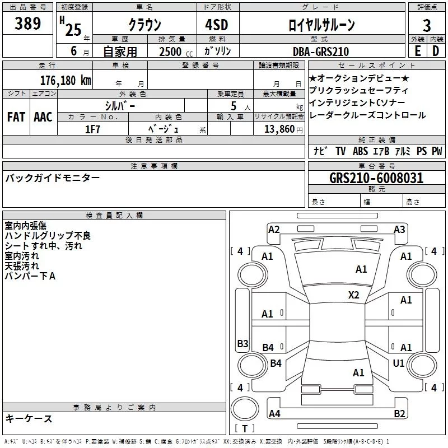
Task: Click the FAT shift type value
Action: click(16, 116)
